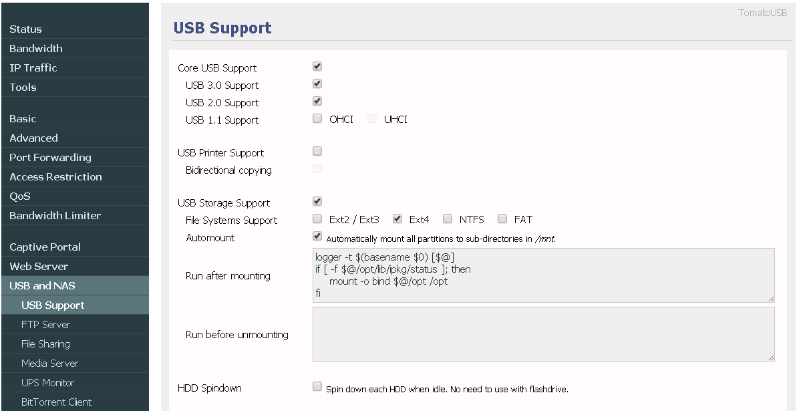This screenshot has width=807, height=411.
Task: Click the Run after mounting script area
Action: (543, 275)
